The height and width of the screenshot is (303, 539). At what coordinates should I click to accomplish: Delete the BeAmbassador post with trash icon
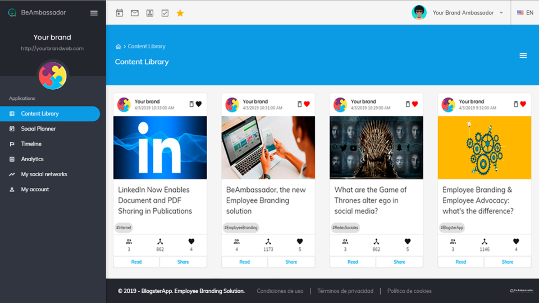(299, 104)
